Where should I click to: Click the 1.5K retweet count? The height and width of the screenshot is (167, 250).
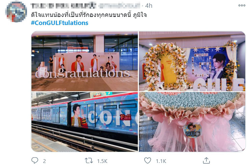pos(102,161)
